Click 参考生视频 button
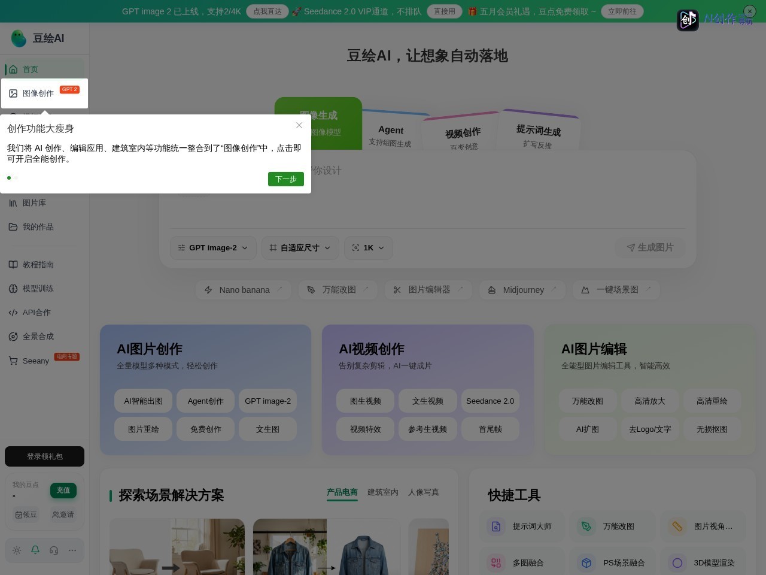The height and width of the screenshot is (575, 766). [428, 429]
